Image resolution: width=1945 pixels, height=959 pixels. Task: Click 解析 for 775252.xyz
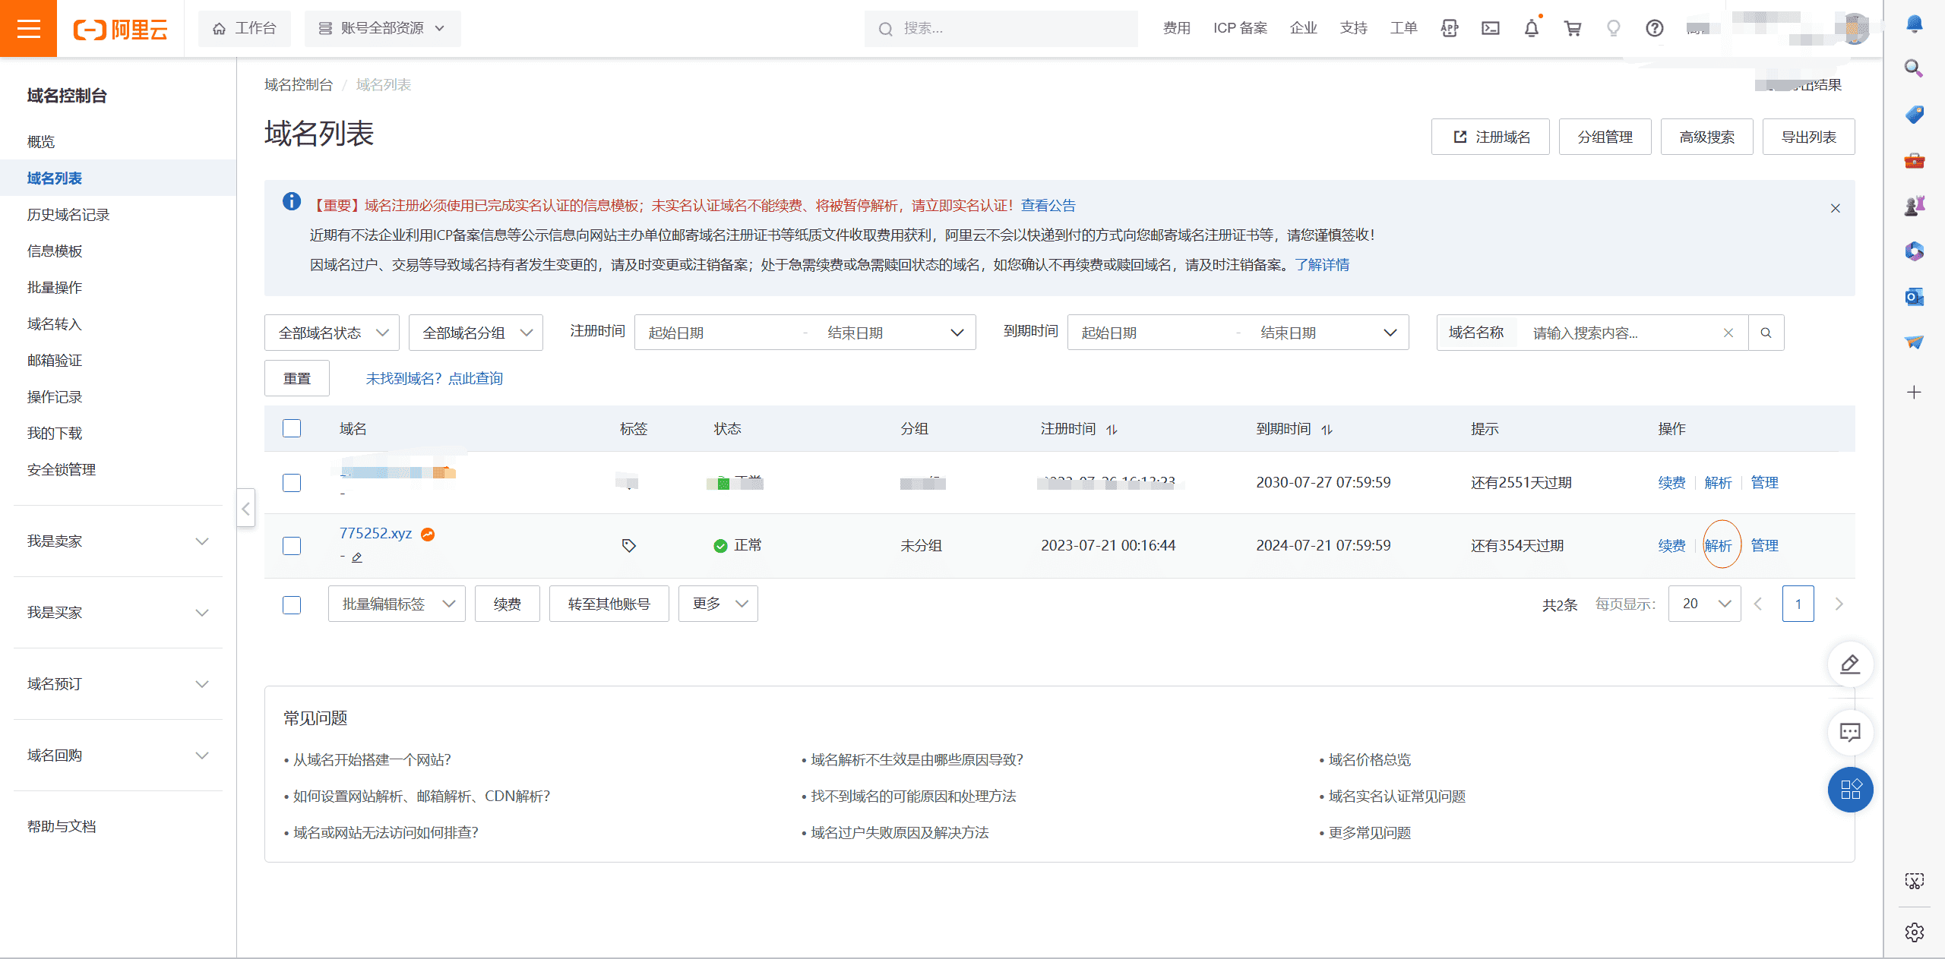click(1719, 546)
